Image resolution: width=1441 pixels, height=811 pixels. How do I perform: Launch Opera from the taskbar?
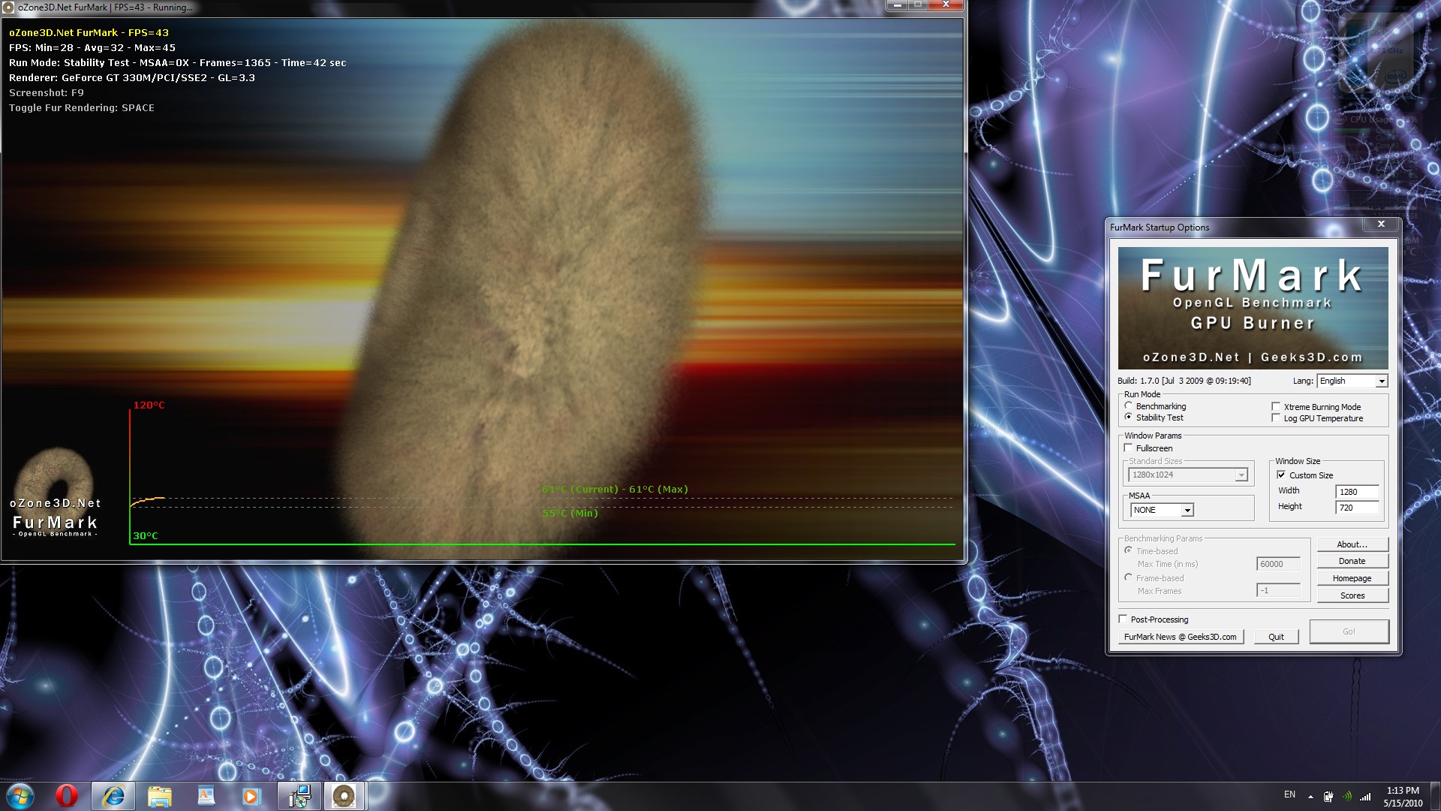tap(67, 796)
